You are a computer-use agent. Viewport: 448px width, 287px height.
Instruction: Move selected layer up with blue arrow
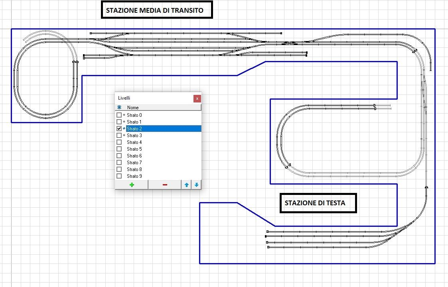(186, 185)
